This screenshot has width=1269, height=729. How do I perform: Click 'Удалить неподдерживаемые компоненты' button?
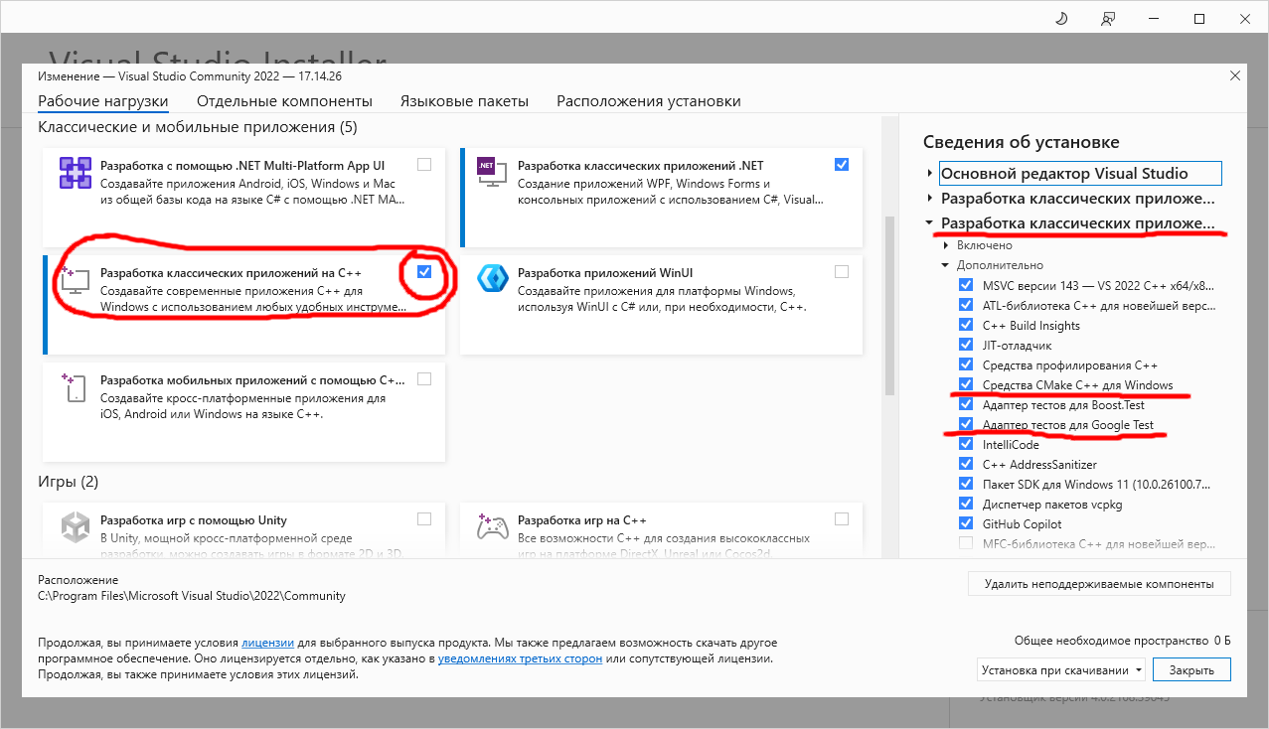(1099, 583)
